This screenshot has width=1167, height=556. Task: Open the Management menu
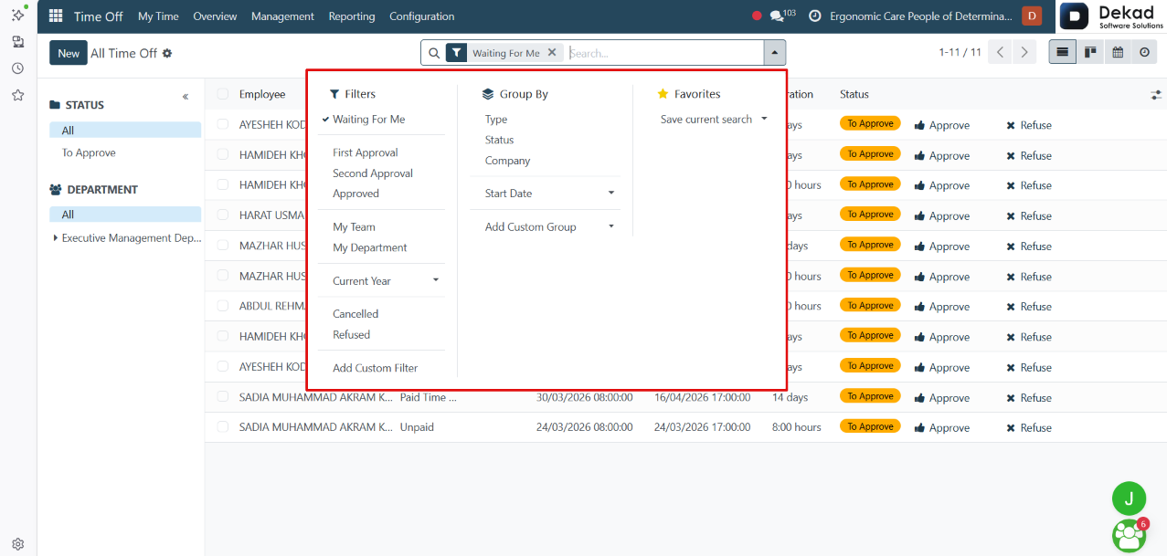[282, 16]
